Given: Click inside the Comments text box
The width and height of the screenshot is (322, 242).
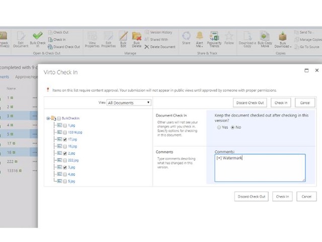Looking at the screenshot, I should click(259, 169).
